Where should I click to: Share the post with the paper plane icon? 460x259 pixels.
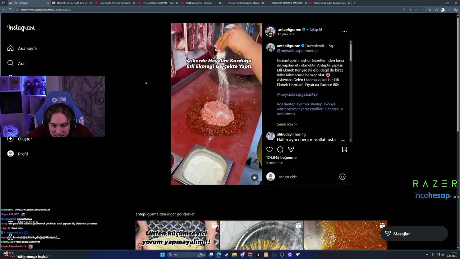pyautogui.click(x=291, y=149)
